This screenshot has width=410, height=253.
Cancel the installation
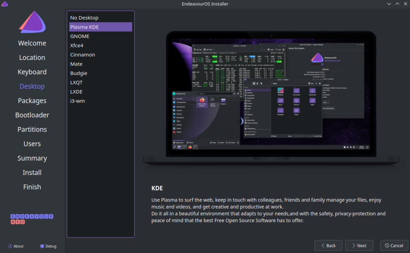394,245
